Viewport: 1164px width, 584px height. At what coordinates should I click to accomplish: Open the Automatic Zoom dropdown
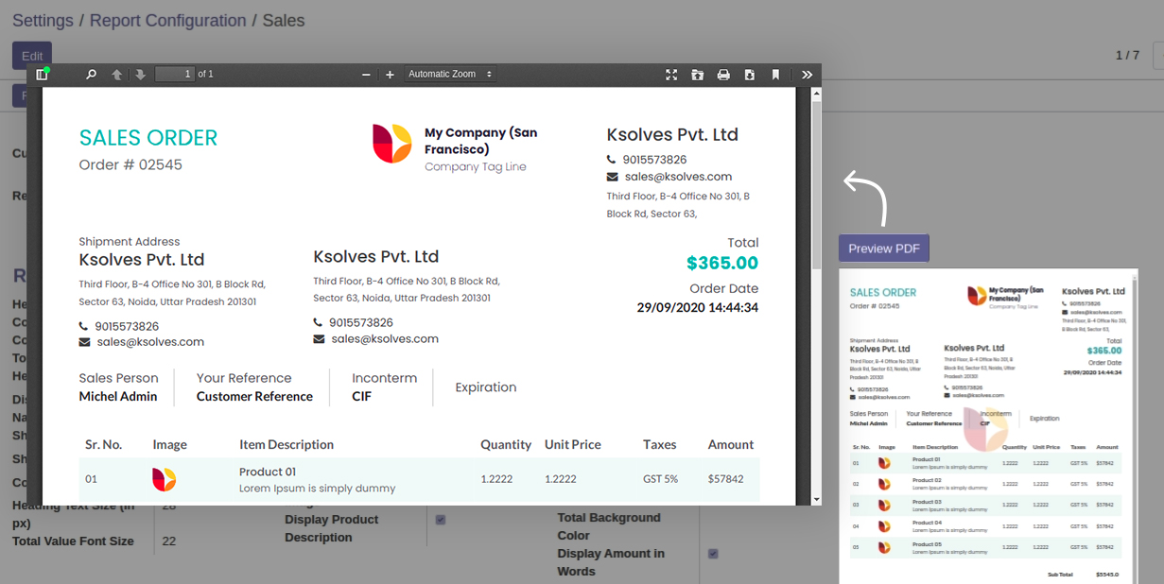pos(450,74)
